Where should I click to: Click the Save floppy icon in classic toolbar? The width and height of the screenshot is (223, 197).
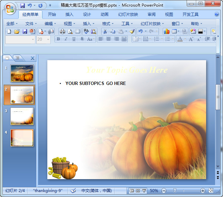point(25,31)
